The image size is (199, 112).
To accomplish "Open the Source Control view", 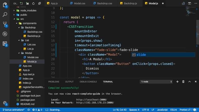I will pyautogui.click(x=5, y=24).
